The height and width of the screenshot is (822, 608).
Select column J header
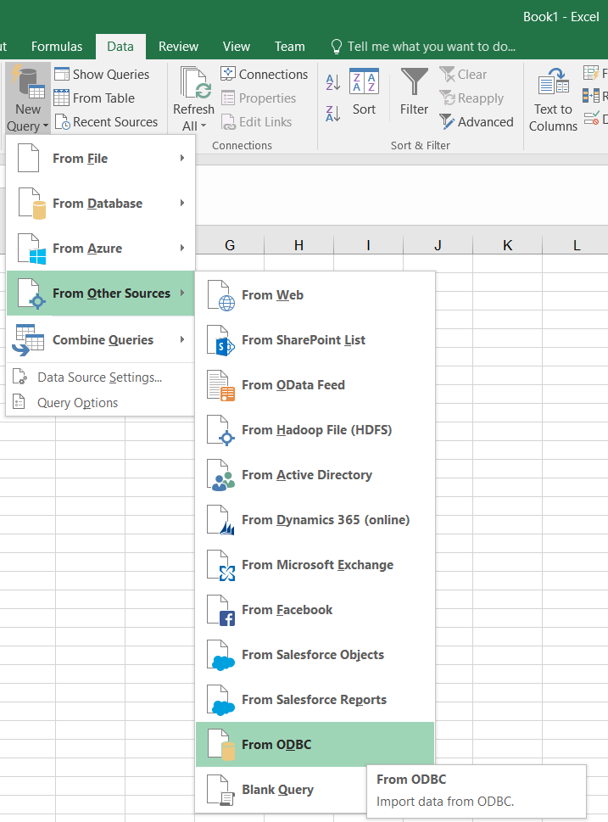(x=438, y=245)
